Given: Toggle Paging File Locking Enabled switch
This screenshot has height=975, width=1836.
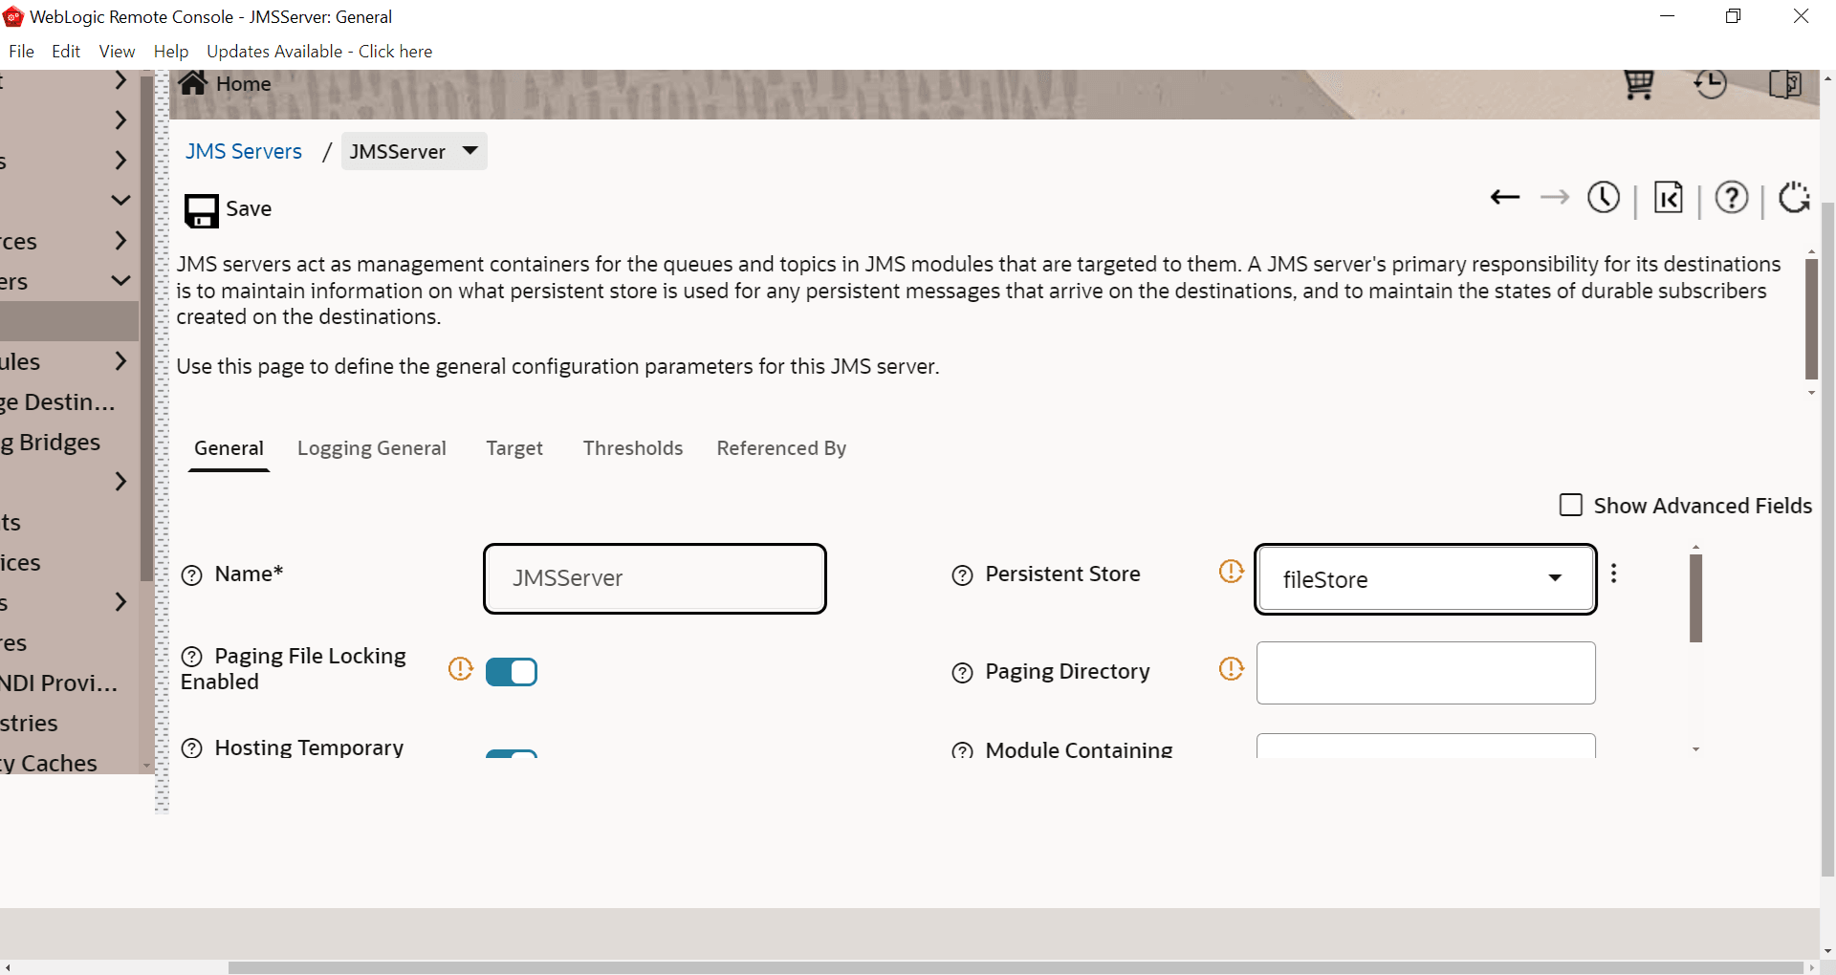Looking at the screenshot, I should pos(512,673).
